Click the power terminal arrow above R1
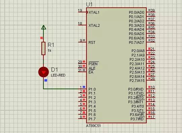The height and width of the screenshot is (133, 182). pyautogui.click(x=43, y=27)
